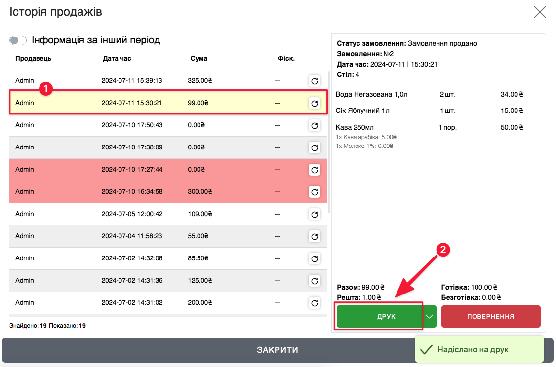
Task: Click refresh icon for 325.00₴ sale row
Action: [314, 81]
